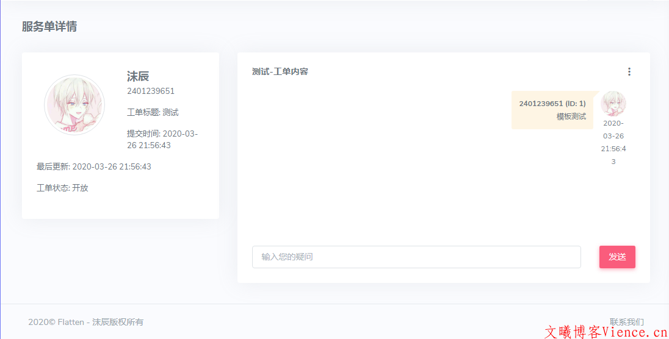Click the 测试-工单内容 panel header

[x=280, y=72]
